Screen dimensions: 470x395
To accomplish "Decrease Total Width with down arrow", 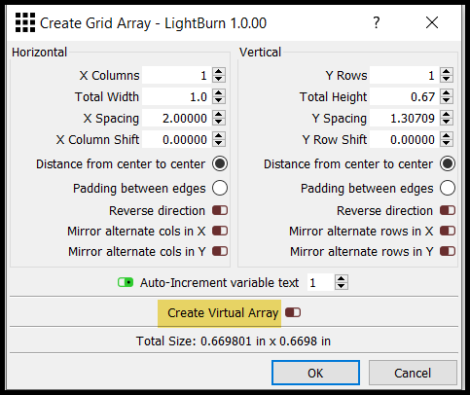I will tap(219, 100).
